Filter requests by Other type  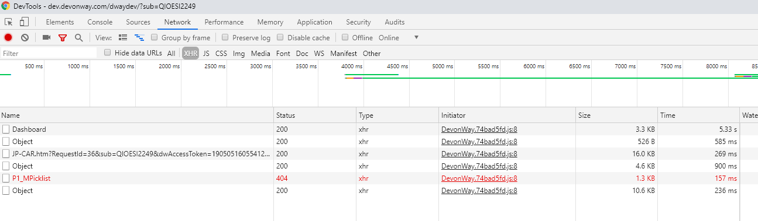(x=372, y=53)
